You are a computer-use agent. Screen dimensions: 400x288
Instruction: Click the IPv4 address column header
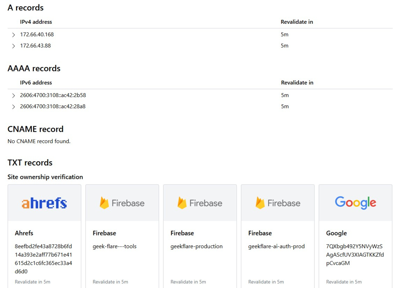36,22
